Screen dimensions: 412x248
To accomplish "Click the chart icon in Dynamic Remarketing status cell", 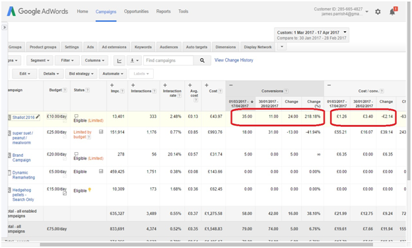I will [101, 171].
